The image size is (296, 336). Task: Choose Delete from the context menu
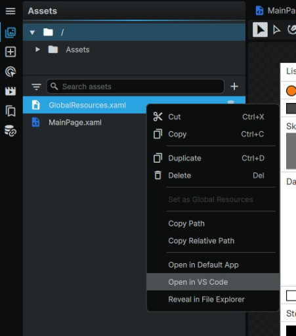point(213,175)
